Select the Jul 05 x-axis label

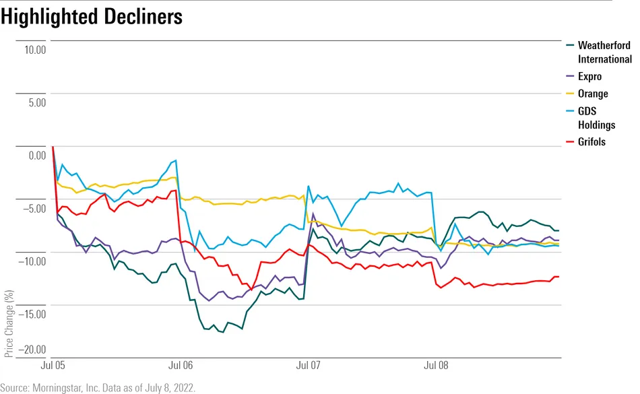(x=53, y=366)
